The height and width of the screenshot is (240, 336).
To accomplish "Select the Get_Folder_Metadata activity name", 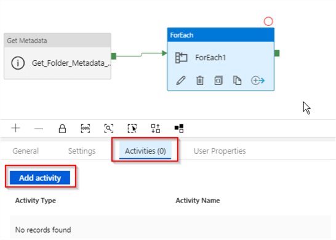I will [x=71, y=63].
